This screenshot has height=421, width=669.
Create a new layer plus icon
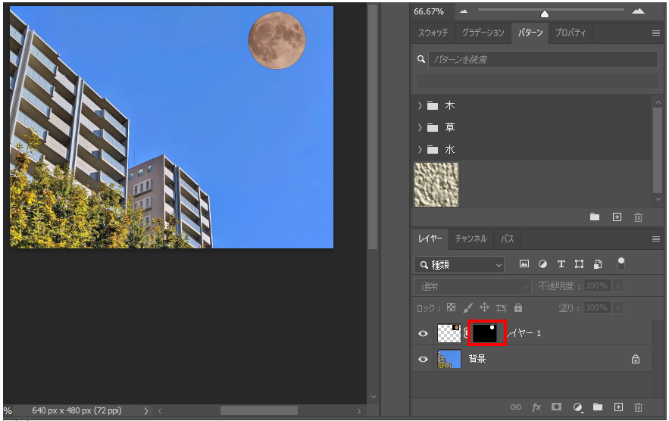[618, 407]
